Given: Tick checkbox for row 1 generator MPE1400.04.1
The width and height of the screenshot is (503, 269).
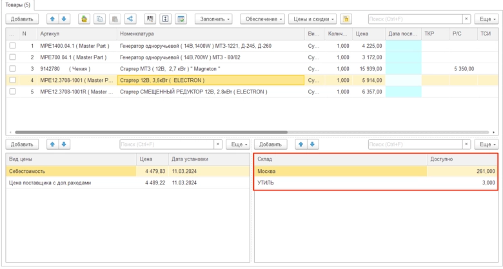Looking at the screenshot, I should tap(12, 46).
